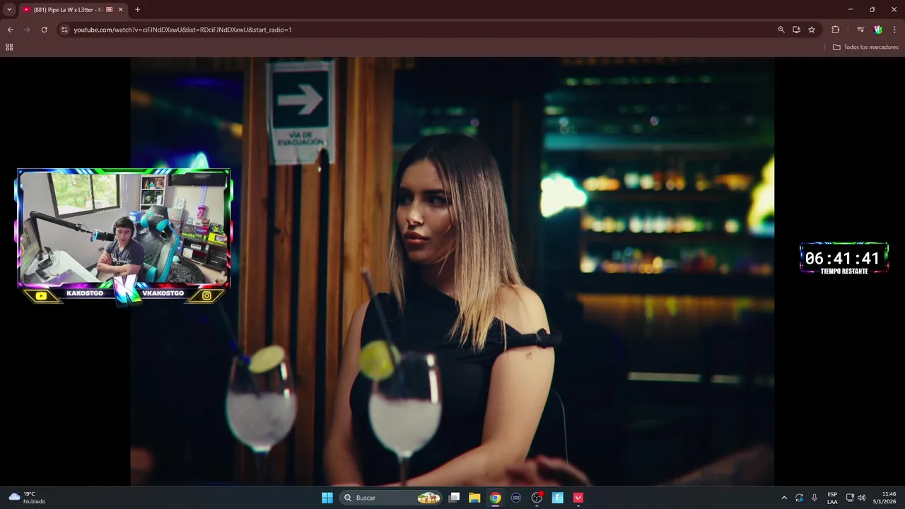Click the YouTube icon on webcam overlay

coord(41,296)
